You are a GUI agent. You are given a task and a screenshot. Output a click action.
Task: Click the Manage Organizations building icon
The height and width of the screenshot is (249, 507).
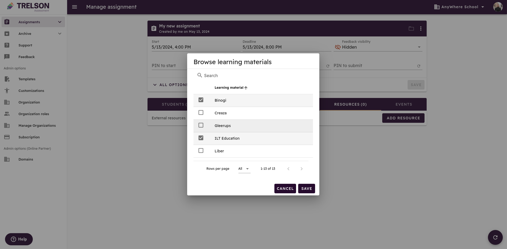pyautogui.click(x=7, y=125)
